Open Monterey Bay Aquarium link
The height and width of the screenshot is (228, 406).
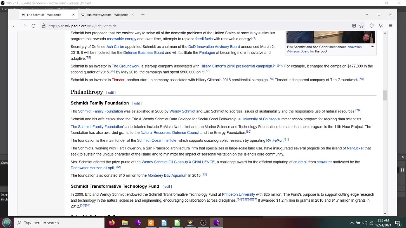[x=167, y=175]
